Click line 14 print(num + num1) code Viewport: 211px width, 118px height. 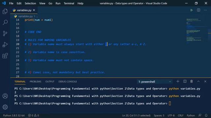pyautogui.click(x=39, y=20)
